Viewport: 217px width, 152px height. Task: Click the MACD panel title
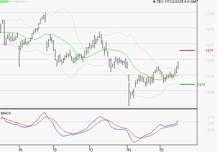click(6, 113)
